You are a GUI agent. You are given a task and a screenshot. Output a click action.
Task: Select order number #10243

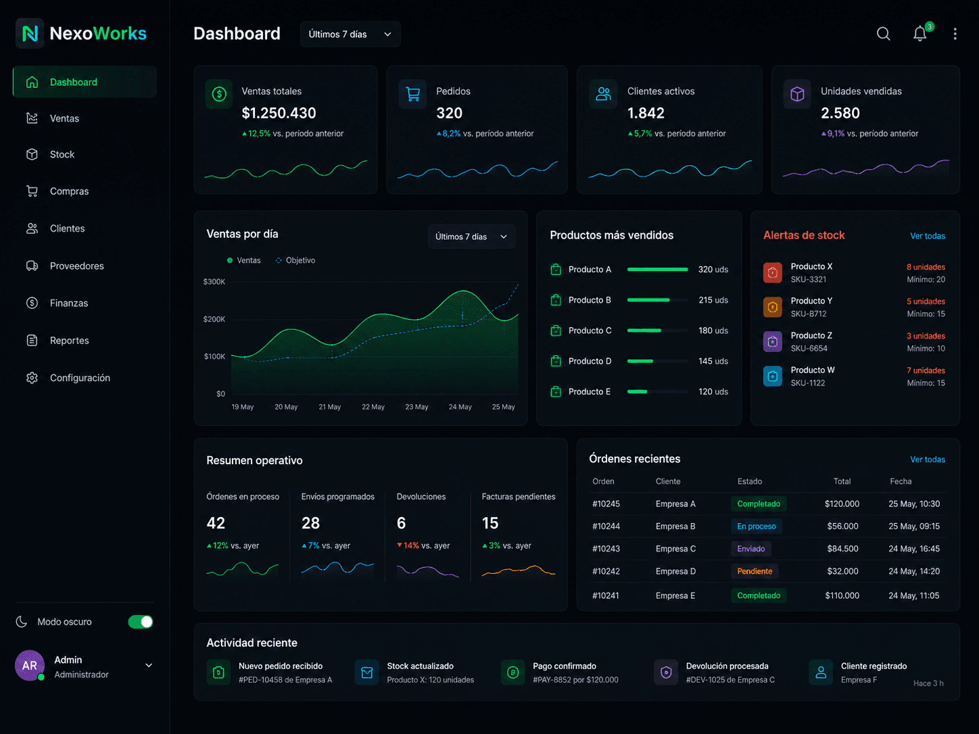pos(606,549)
